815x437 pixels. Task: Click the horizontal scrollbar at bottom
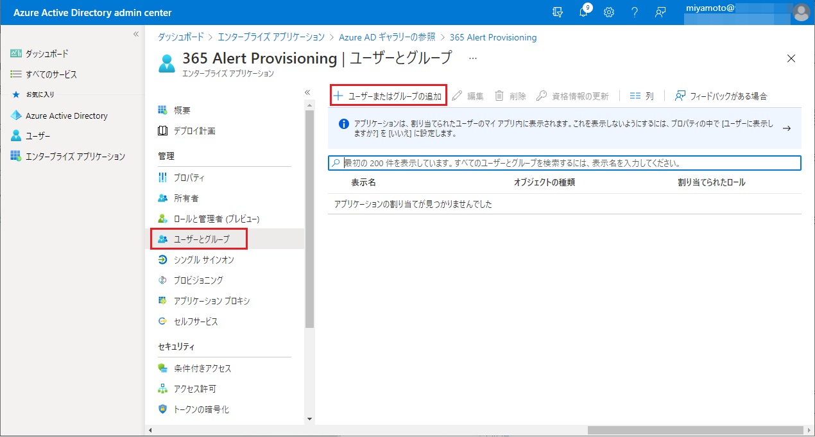pyautogui.click(x=694, y=430)
